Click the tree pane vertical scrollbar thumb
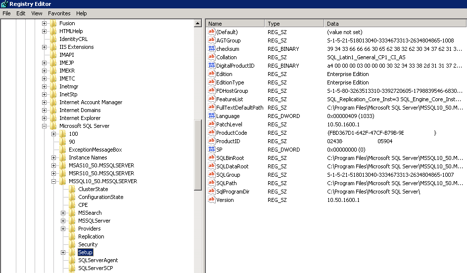This screenshot has width=467, height=273. pyautogui.click(x=198, y=155)
